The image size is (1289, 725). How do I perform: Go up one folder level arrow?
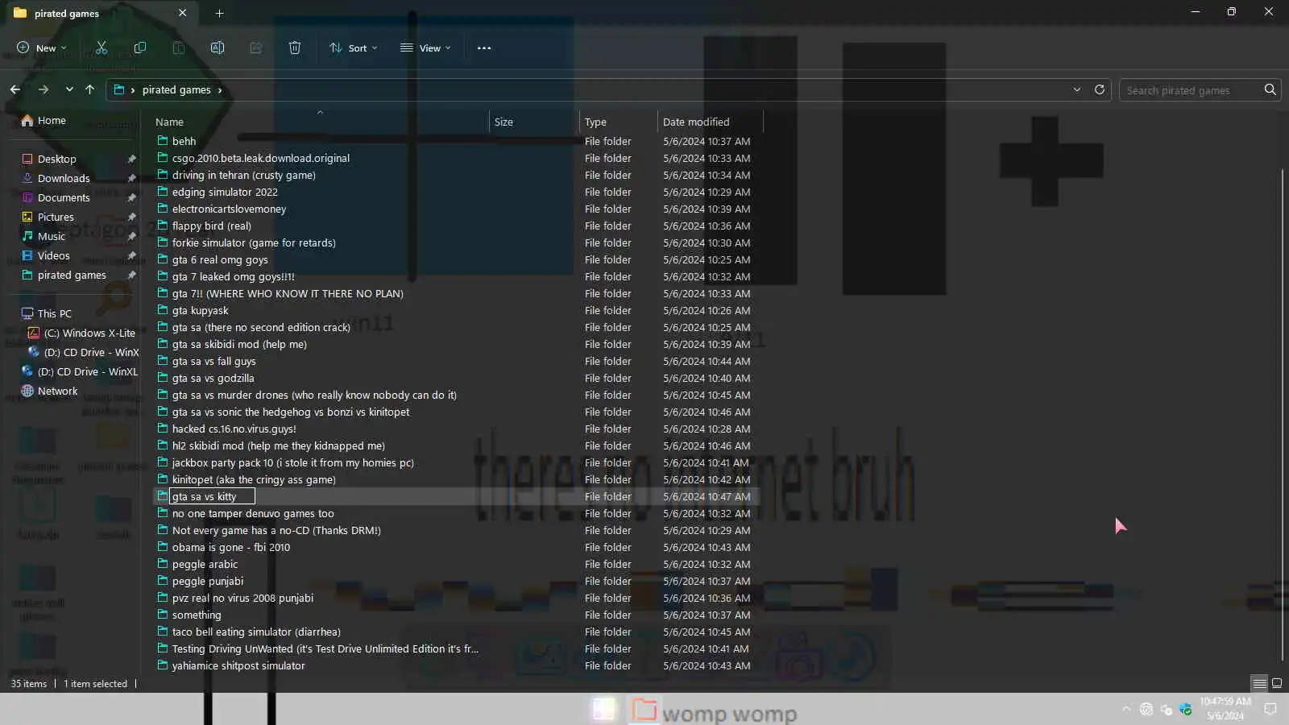(x=89, y=89)
